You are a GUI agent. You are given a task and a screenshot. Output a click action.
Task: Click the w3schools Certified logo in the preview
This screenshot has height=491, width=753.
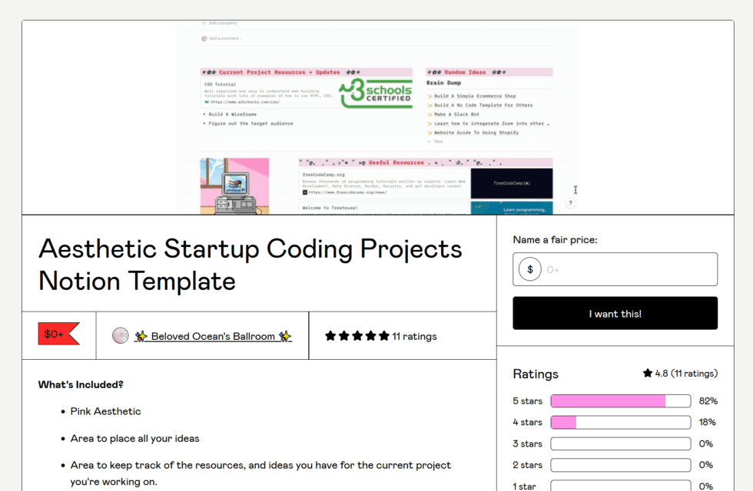pos(376,92)
